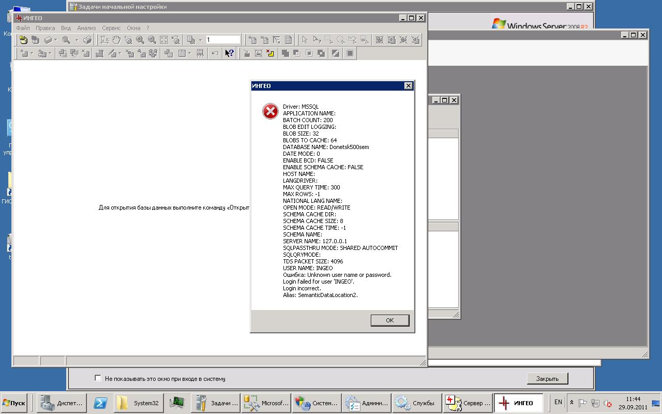
Task: Open the Пуск start button
Action: point(14,403)
